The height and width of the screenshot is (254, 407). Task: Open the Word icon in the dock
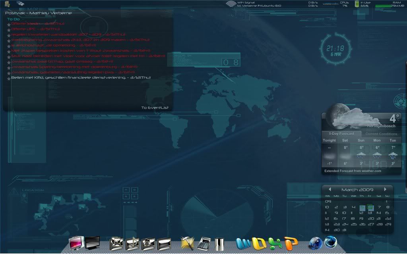(x=243, y=242)
